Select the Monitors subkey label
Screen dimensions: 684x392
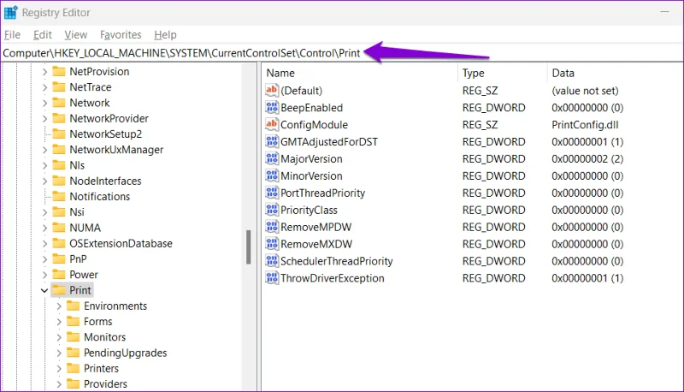[104, 337]
